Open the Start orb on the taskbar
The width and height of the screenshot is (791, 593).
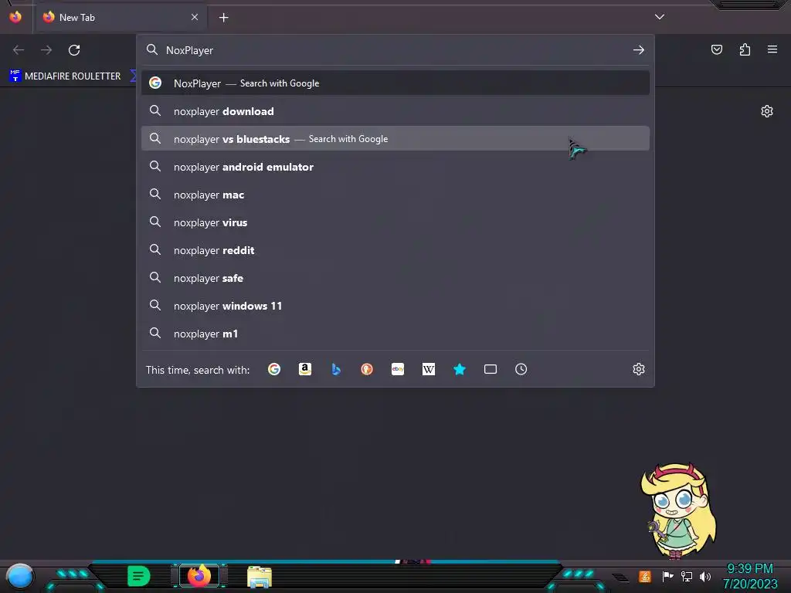(20, 576)
